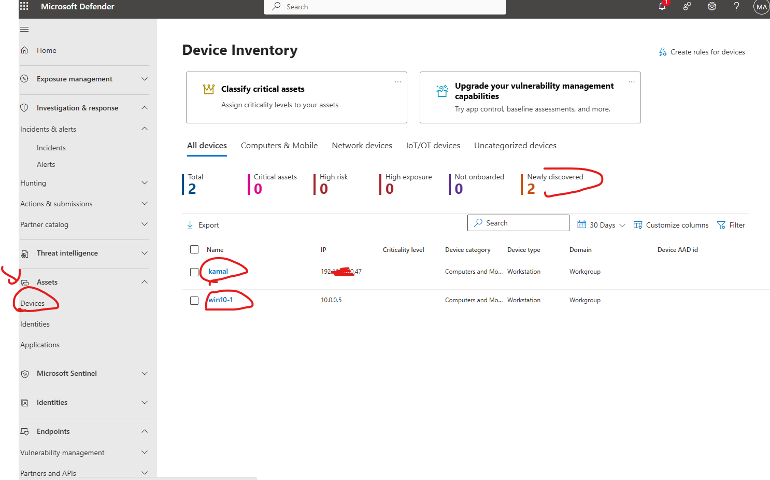770x480 pixels.
Task: Open the community people icon in header
Action: pyautogui.click(x=687, y=6)
